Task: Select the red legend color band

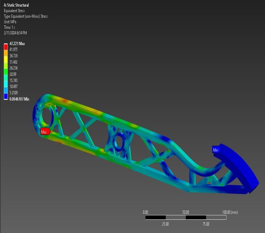Action: tap(6, 47)
